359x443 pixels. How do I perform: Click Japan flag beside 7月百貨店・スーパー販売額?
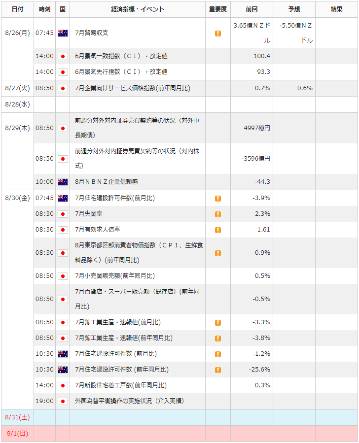(x=63, y=300)
